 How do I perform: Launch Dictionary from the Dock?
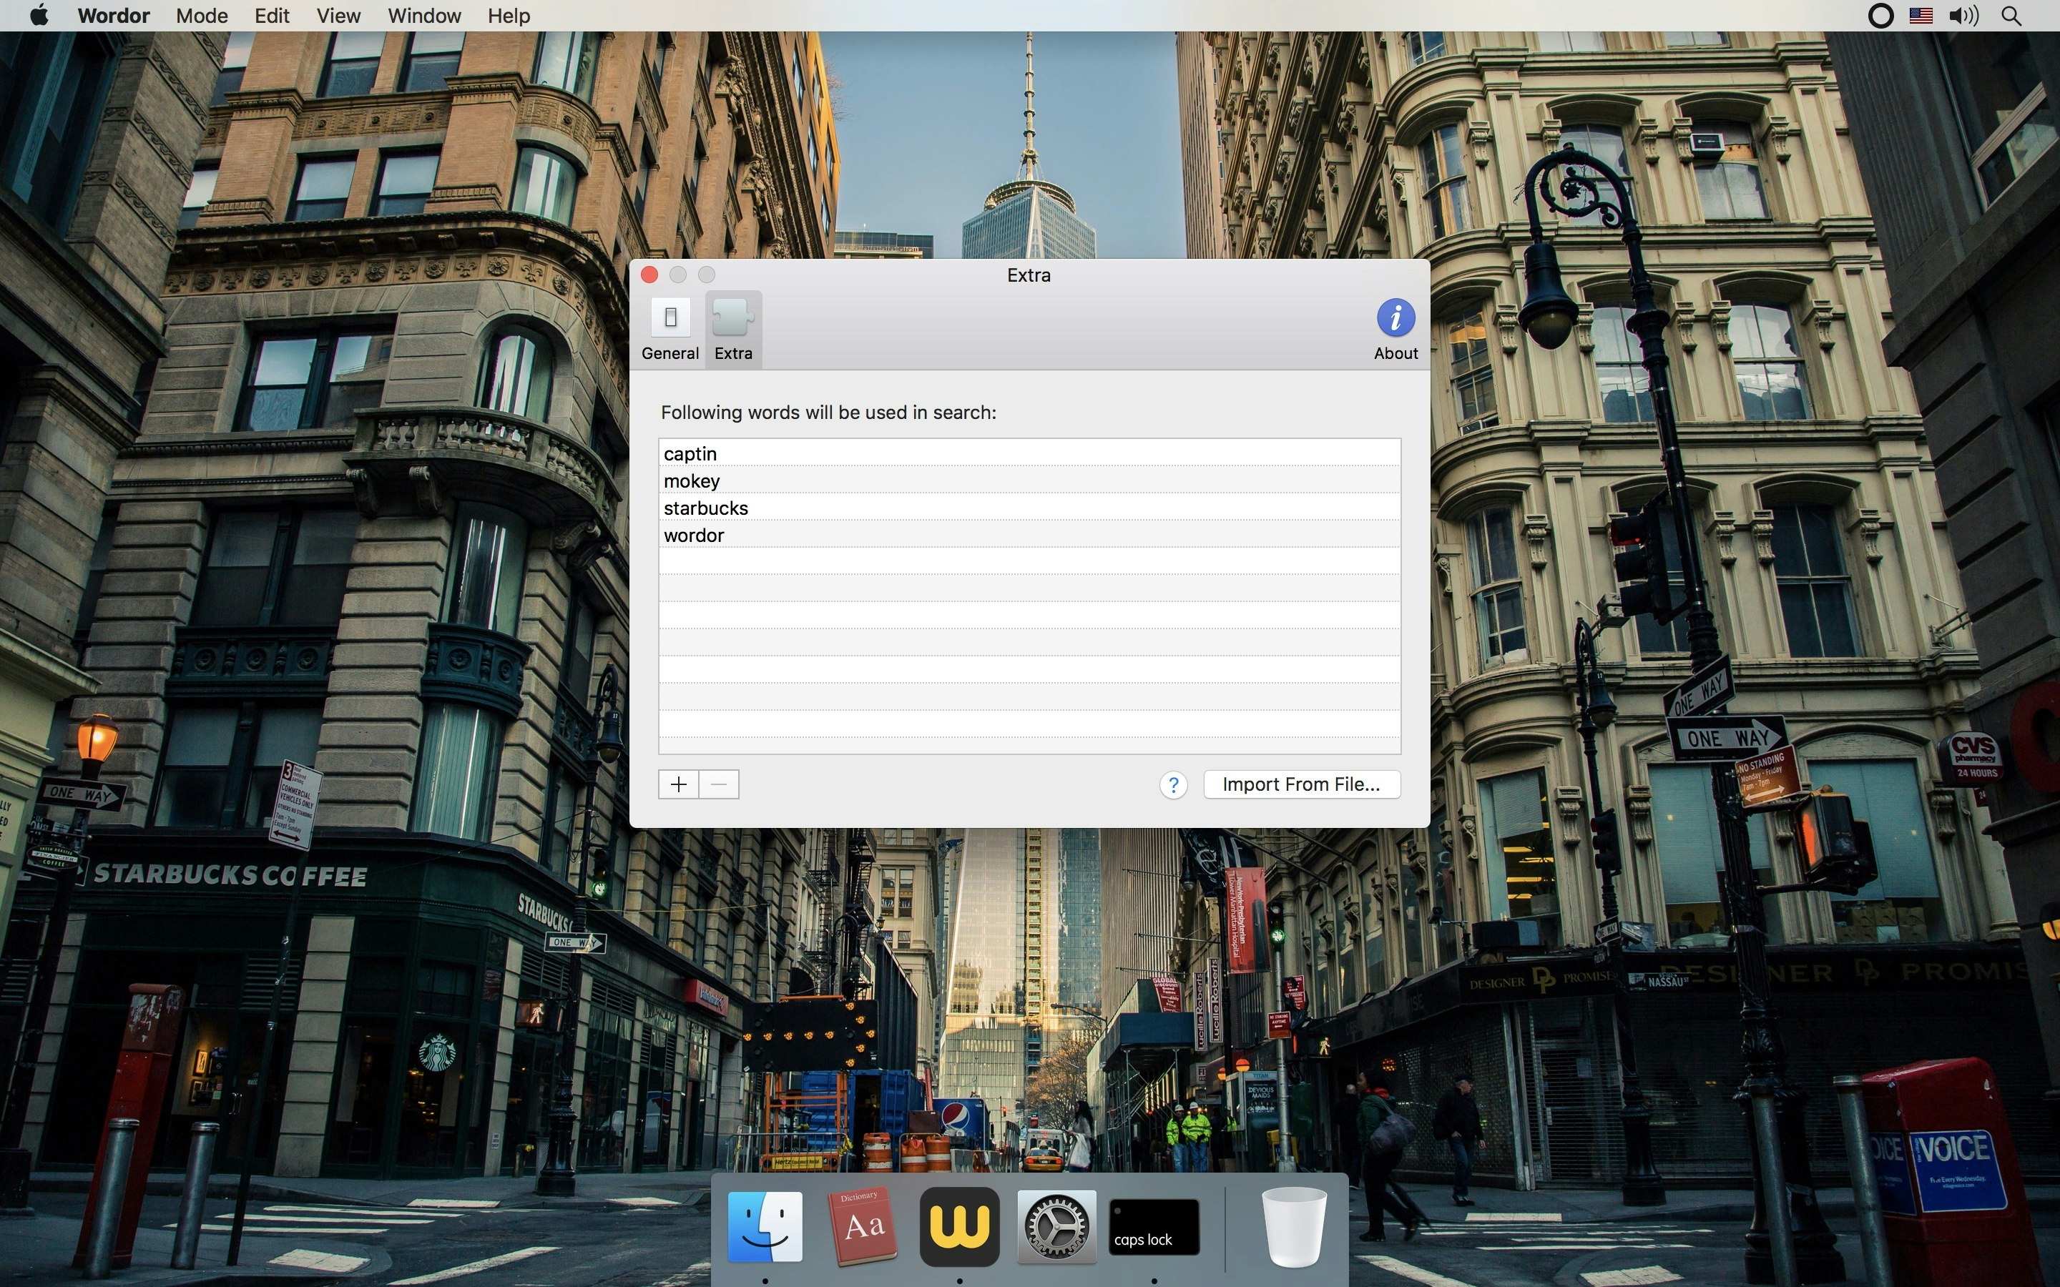863,1226
